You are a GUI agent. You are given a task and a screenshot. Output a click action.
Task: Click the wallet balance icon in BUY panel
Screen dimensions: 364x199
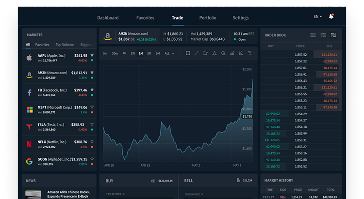tap(153, 181)
